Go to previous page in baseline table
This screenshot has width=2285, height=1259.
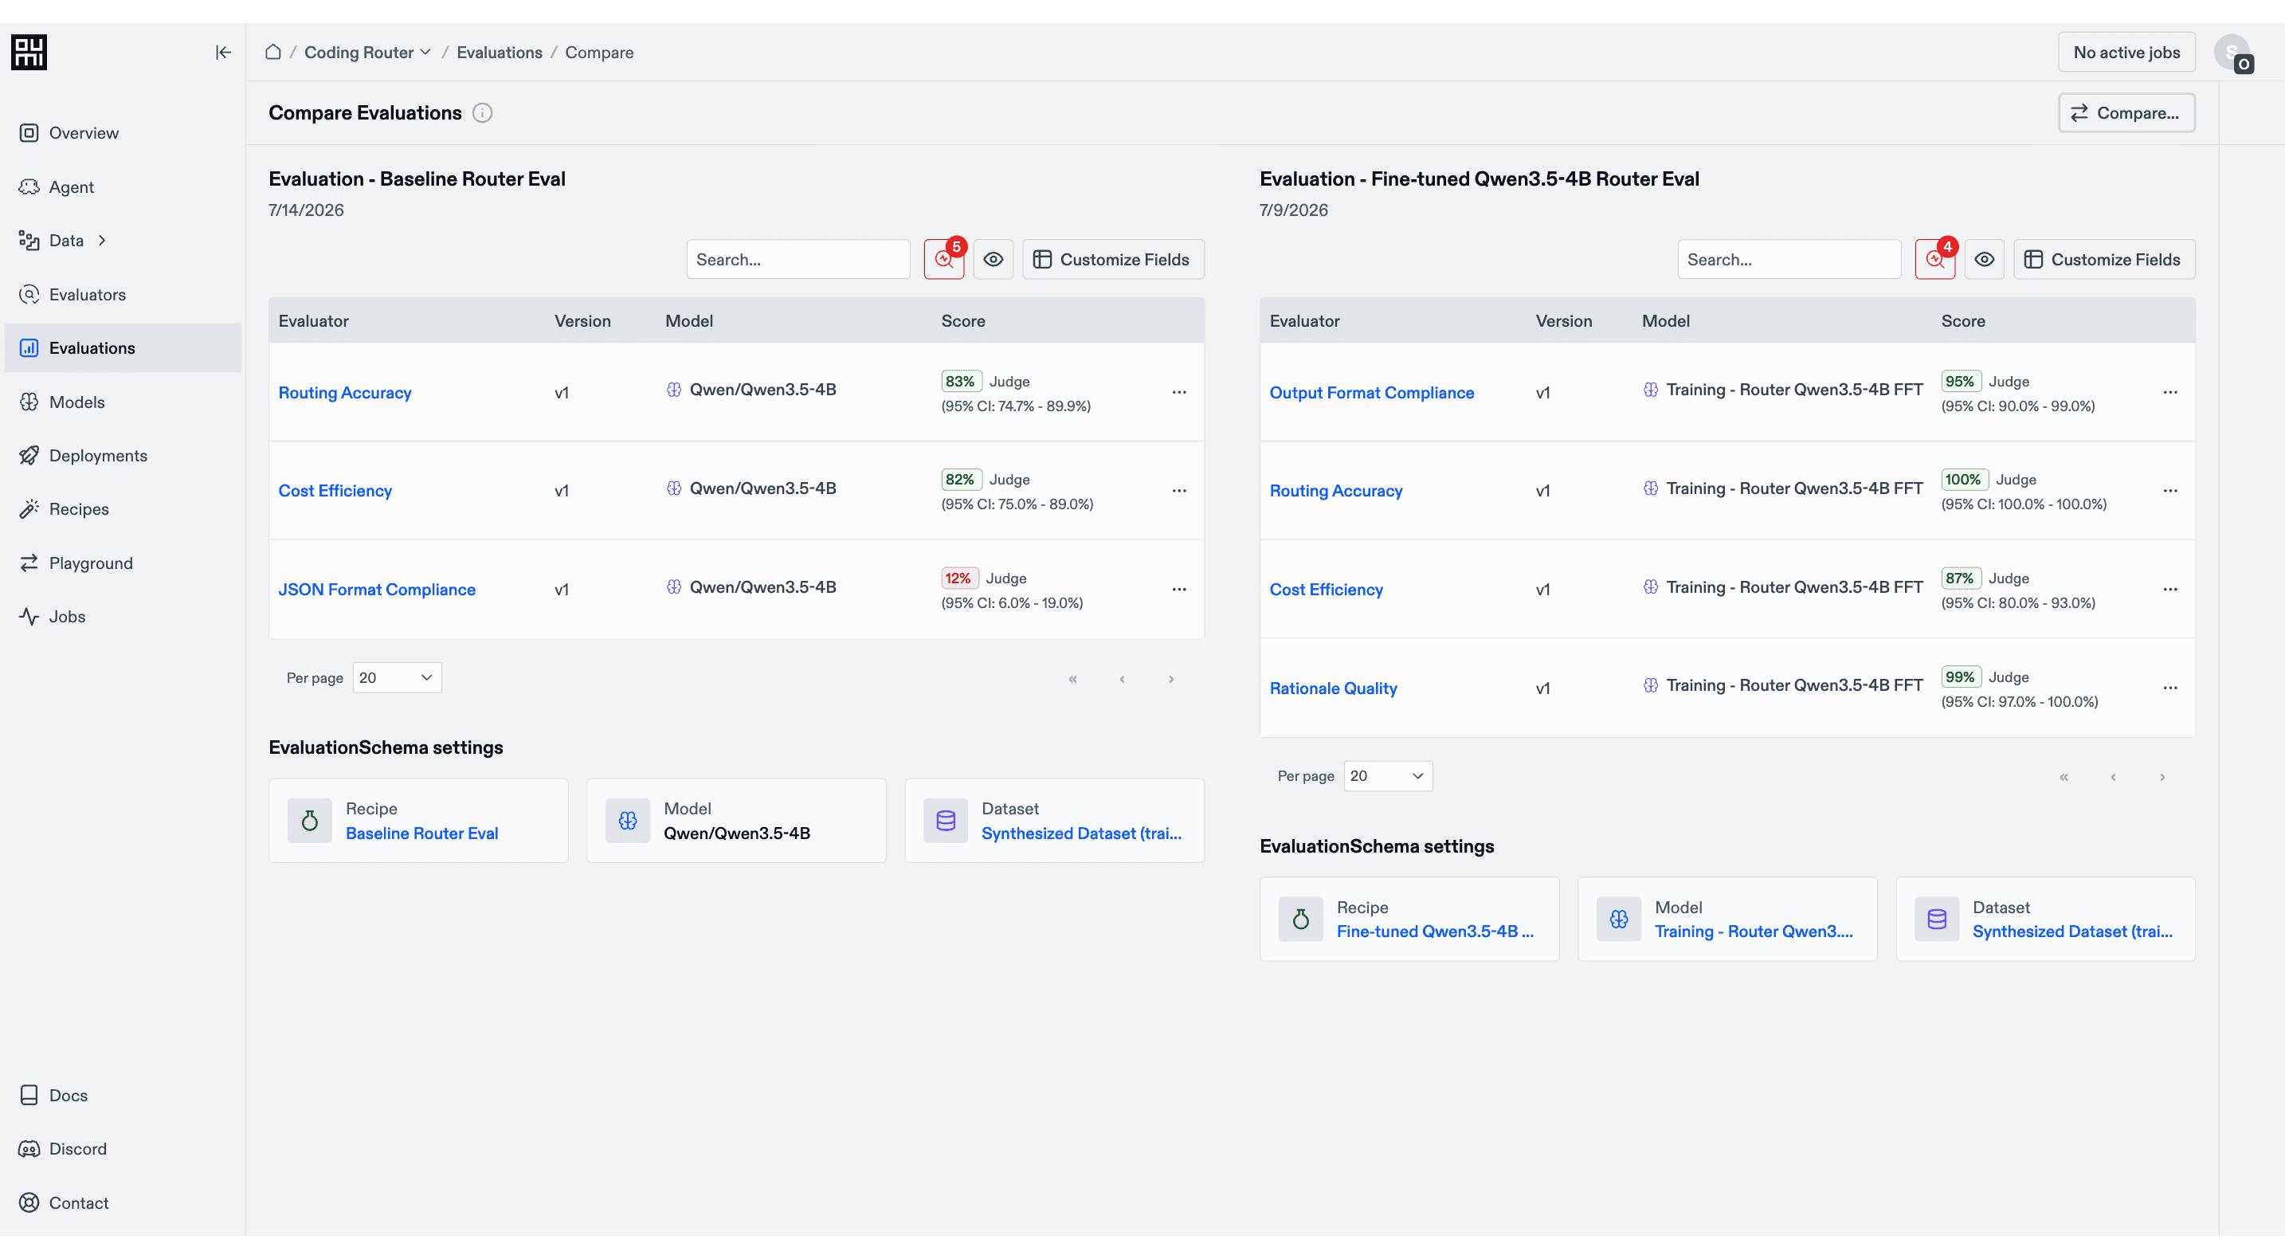(x=1122, y=679)
